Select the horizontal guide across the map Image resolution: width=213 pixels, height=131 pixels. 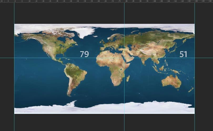pos(106,58)
